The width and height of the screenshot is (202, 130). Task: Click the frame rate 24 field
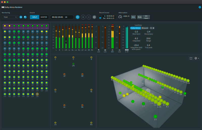pyautogui.click(x=66, y=17)
